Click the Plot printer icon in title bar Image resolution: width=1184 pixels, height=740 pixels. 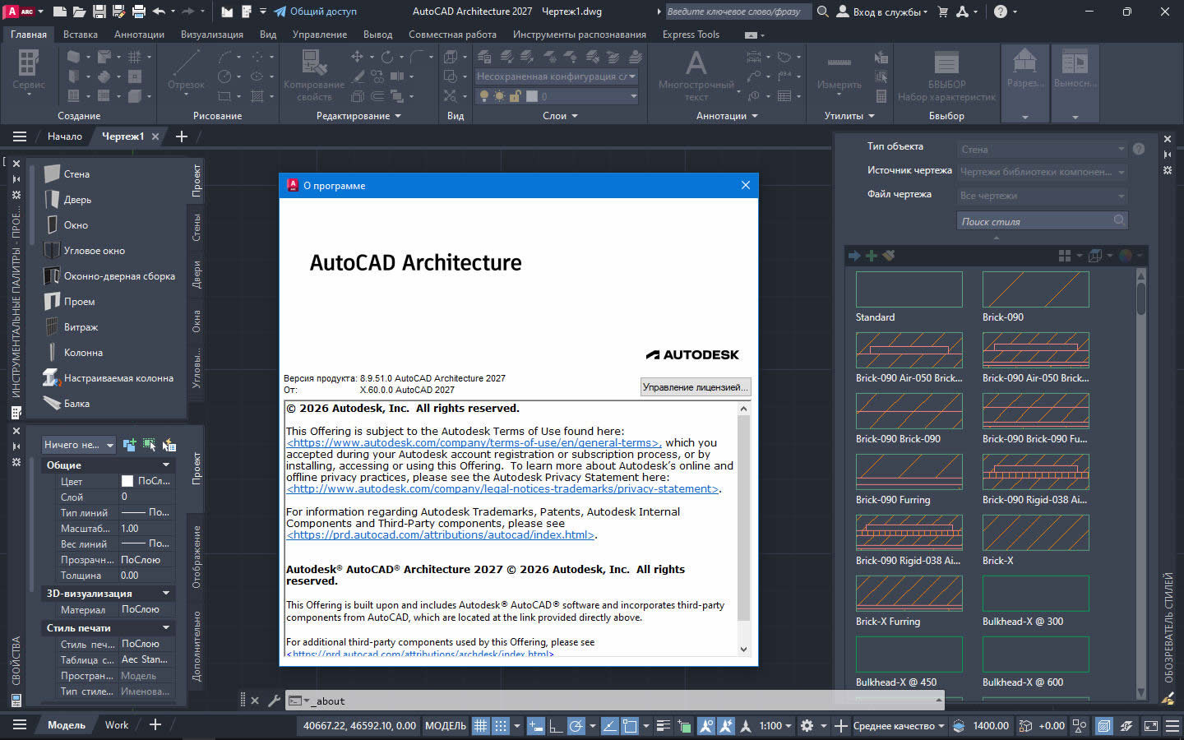[138, 12]
